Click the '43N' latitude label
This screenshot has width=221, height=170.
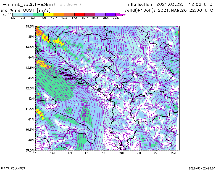tap(31, 78)
